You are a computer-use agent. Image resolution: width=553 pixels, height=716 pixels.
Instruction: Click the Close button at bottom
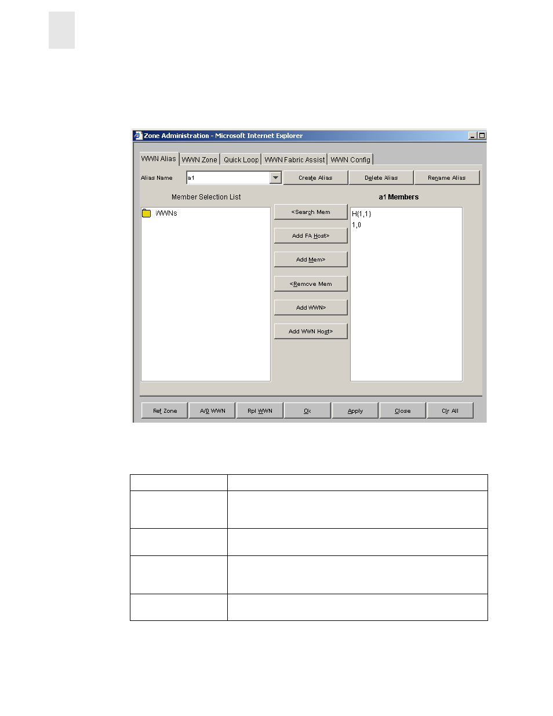pyautogui.click(x=403, y=411)
